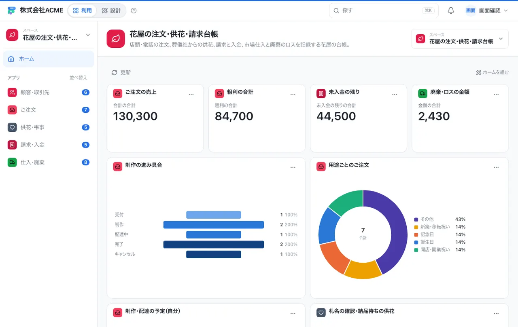Switch to 利用 mode
This screenshot has width=518, height=327.
pyautogui.click(x=83, y=11)
